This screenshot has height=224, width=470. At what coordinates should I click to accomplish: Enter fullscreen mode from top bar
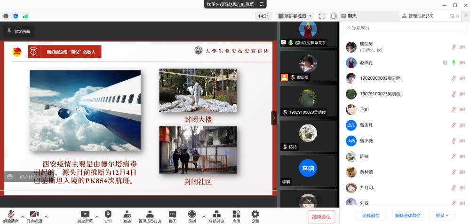(322, 16)
